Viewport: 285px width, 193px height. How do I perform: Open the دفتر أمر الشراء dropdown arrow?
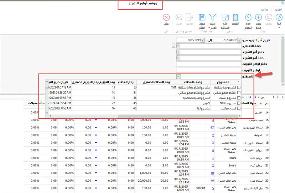(178, 52)
